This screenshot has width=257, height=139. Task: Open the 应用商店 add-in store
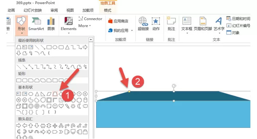coord(118,21)
